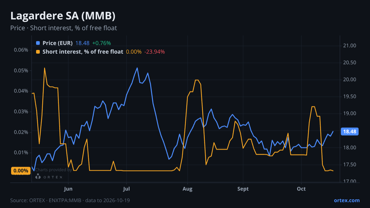Click the 0.06% left axis label

pos(21,50)
